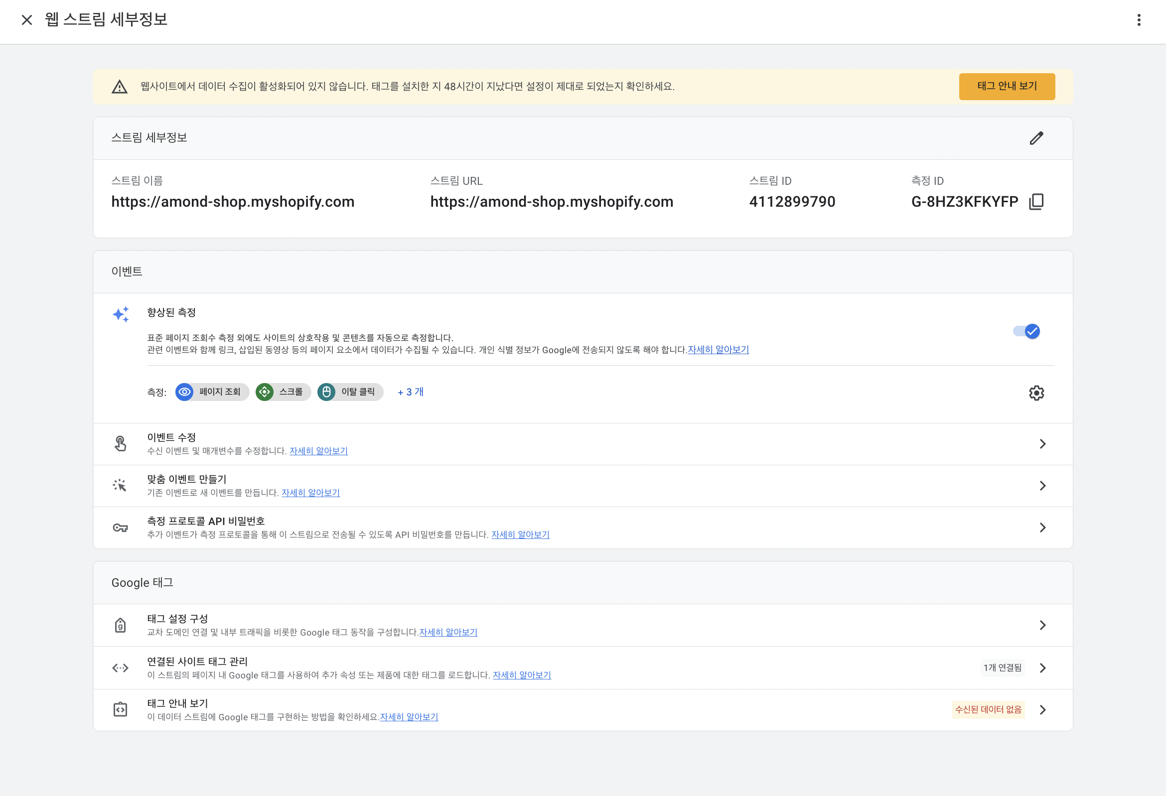Click the connected site tags arrows icon

(120, 667)
